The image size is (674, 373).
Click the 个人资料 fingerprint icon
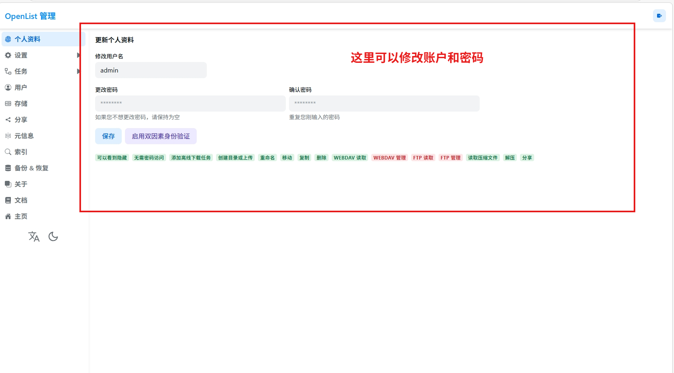pos(8,39)
